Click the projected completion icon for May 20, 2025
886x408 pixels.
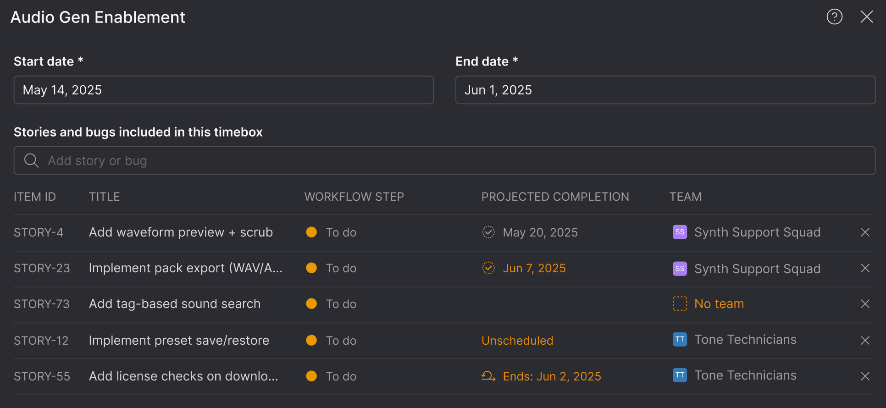[x=488, y=232]
